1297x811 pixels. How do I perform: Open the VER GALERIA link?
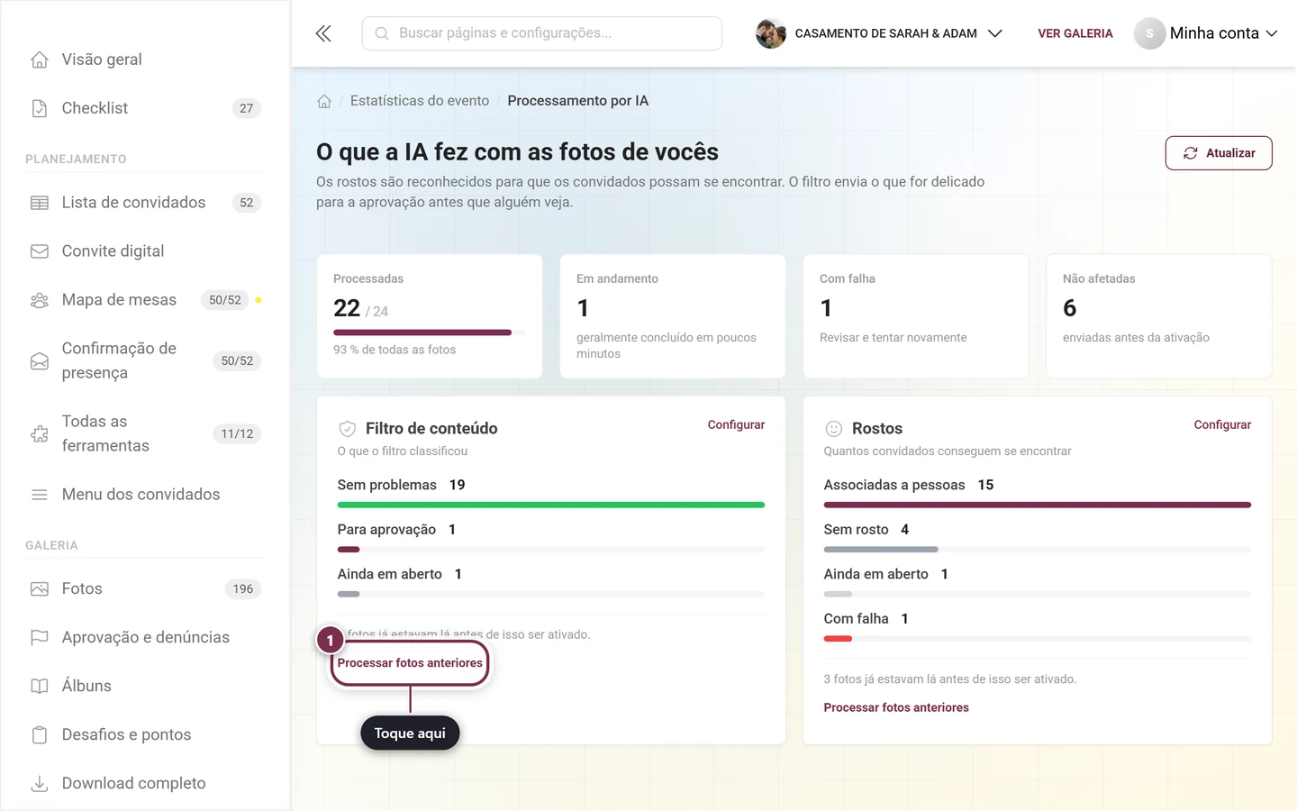click(x=1075, y=33)
